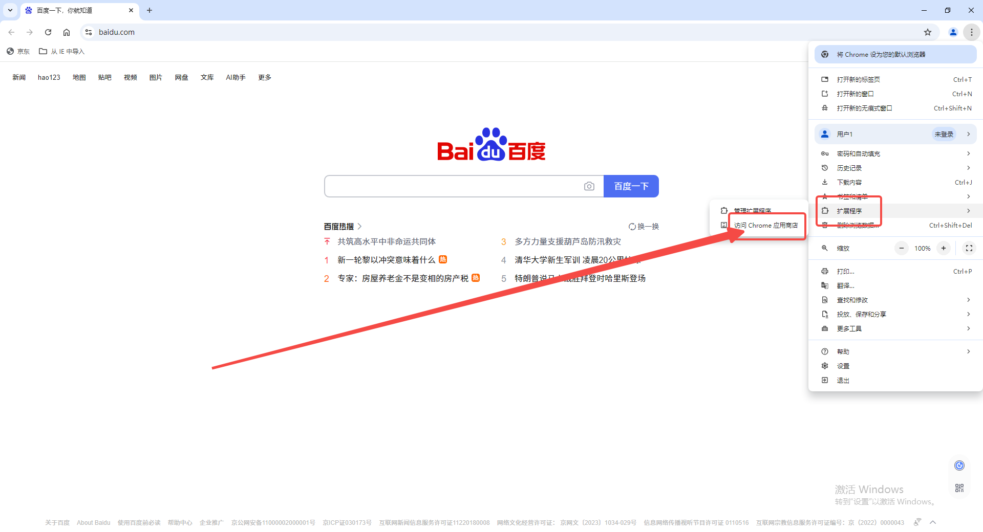This screenshot has height=532, width=983.
Task: Expand the 扩展程序 submenu
Action: [895, 211]
